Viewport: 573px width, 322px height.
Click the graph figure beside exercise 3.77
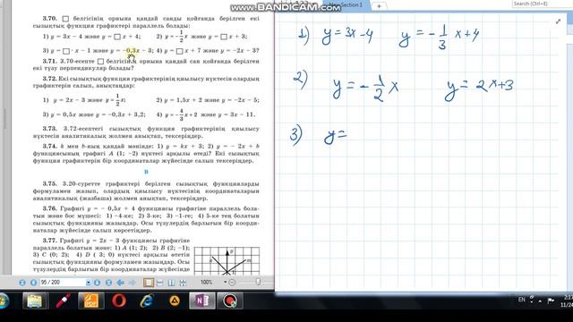[x=227, y=260]
